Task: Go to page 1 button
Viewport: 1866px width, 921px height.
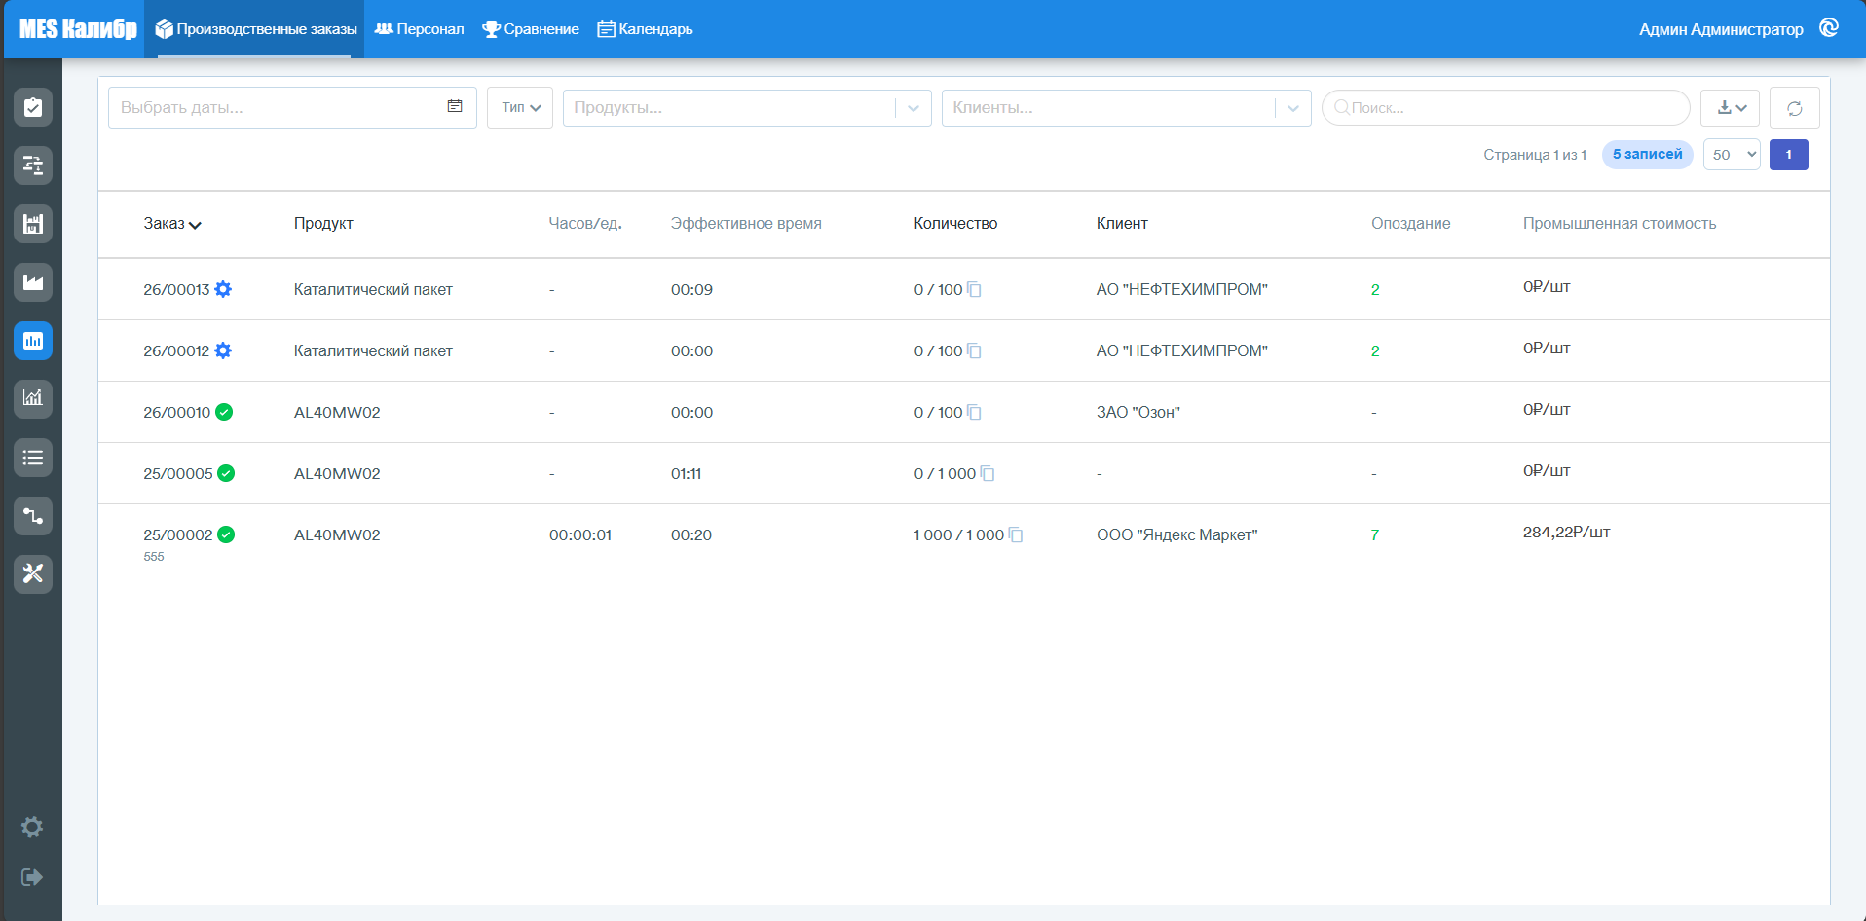Action: pos(1788,155)
